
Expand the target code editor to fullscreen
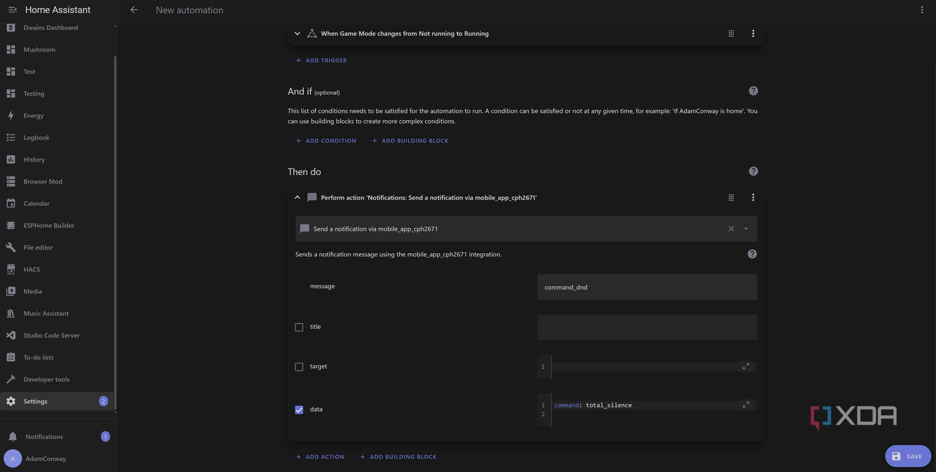pyautogui.click(x=746, y=367)
